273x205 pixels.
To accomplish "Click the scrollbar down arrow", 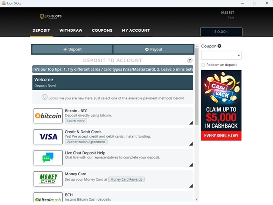I will coord(197,199).
